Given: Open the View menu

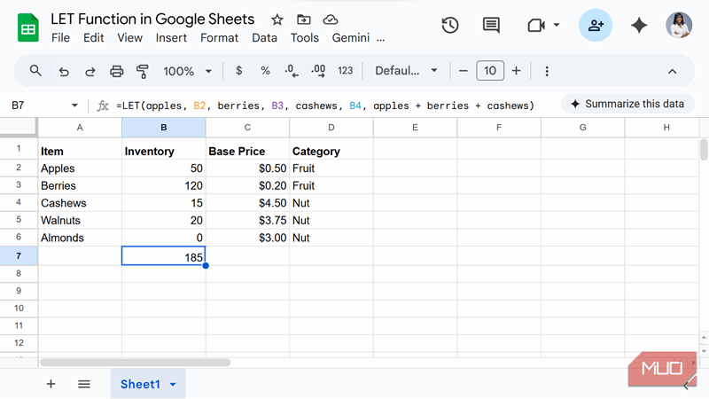Looking at the screenshot, I should coord(129,38).
